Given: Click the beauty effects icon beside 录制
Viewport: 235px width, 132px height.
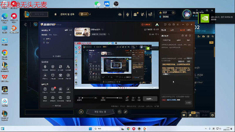Looking at the screenshot, I should tap(127, 98).
